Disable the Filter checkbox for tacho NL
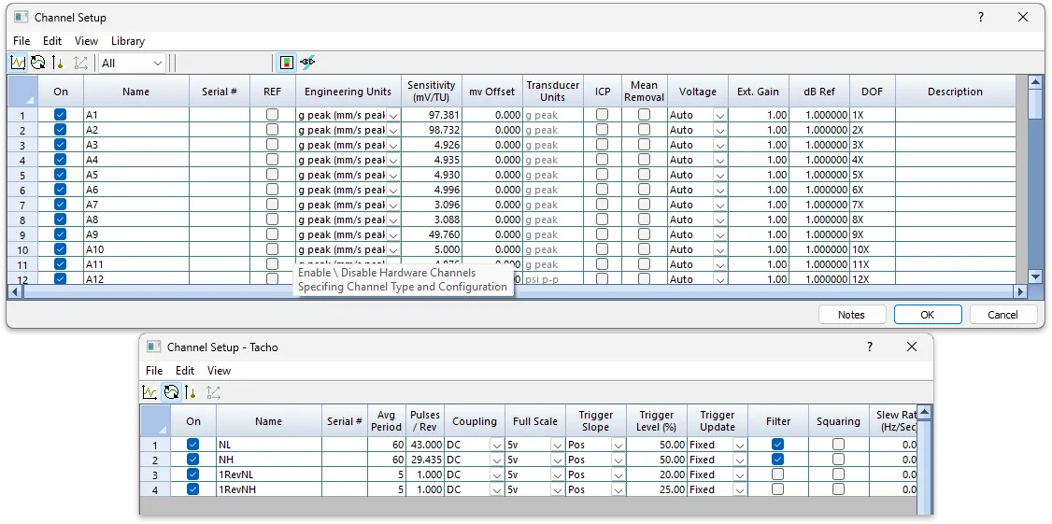Image resolution: width=1052 pixels, height=524 pixels. [777, 445]
